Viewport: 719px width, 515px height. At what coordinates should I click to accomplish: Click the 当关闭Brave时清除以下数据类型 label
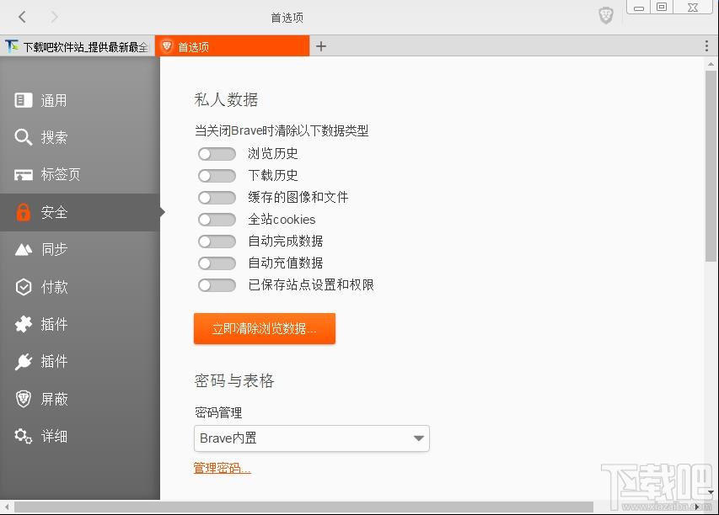click(x=282, y=131)
